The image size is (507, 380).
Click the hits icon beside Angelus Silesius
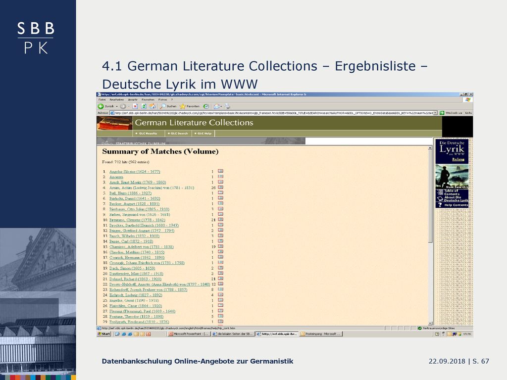tap(220, 171)
